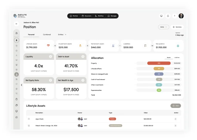Open the pie chart sidebar icon
This screenshot has width=197, height=140.
tap(16, 105)
